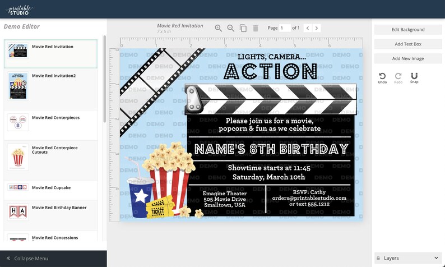Select the popcorn bucket image on canvas

tap(170, 176)
